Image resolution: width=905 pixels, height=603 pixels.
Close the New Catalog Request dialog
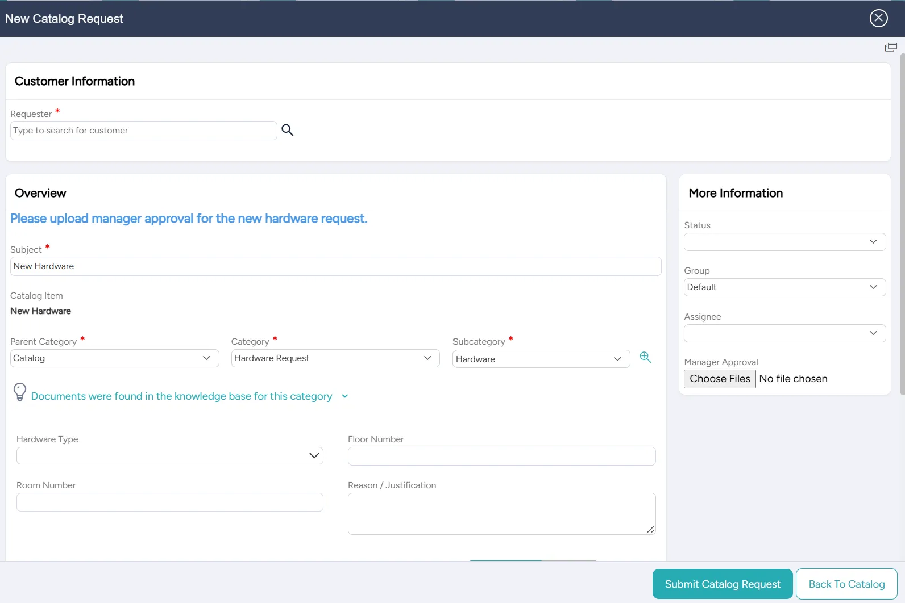coord(878,18)
